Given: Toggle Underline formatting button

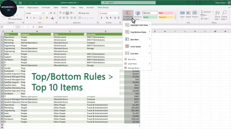Looking at the screenshot, I should [x=34, y=18].
